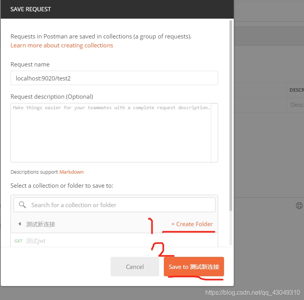Open the 'Learn more about creating collections' link

tap(62, 45)
